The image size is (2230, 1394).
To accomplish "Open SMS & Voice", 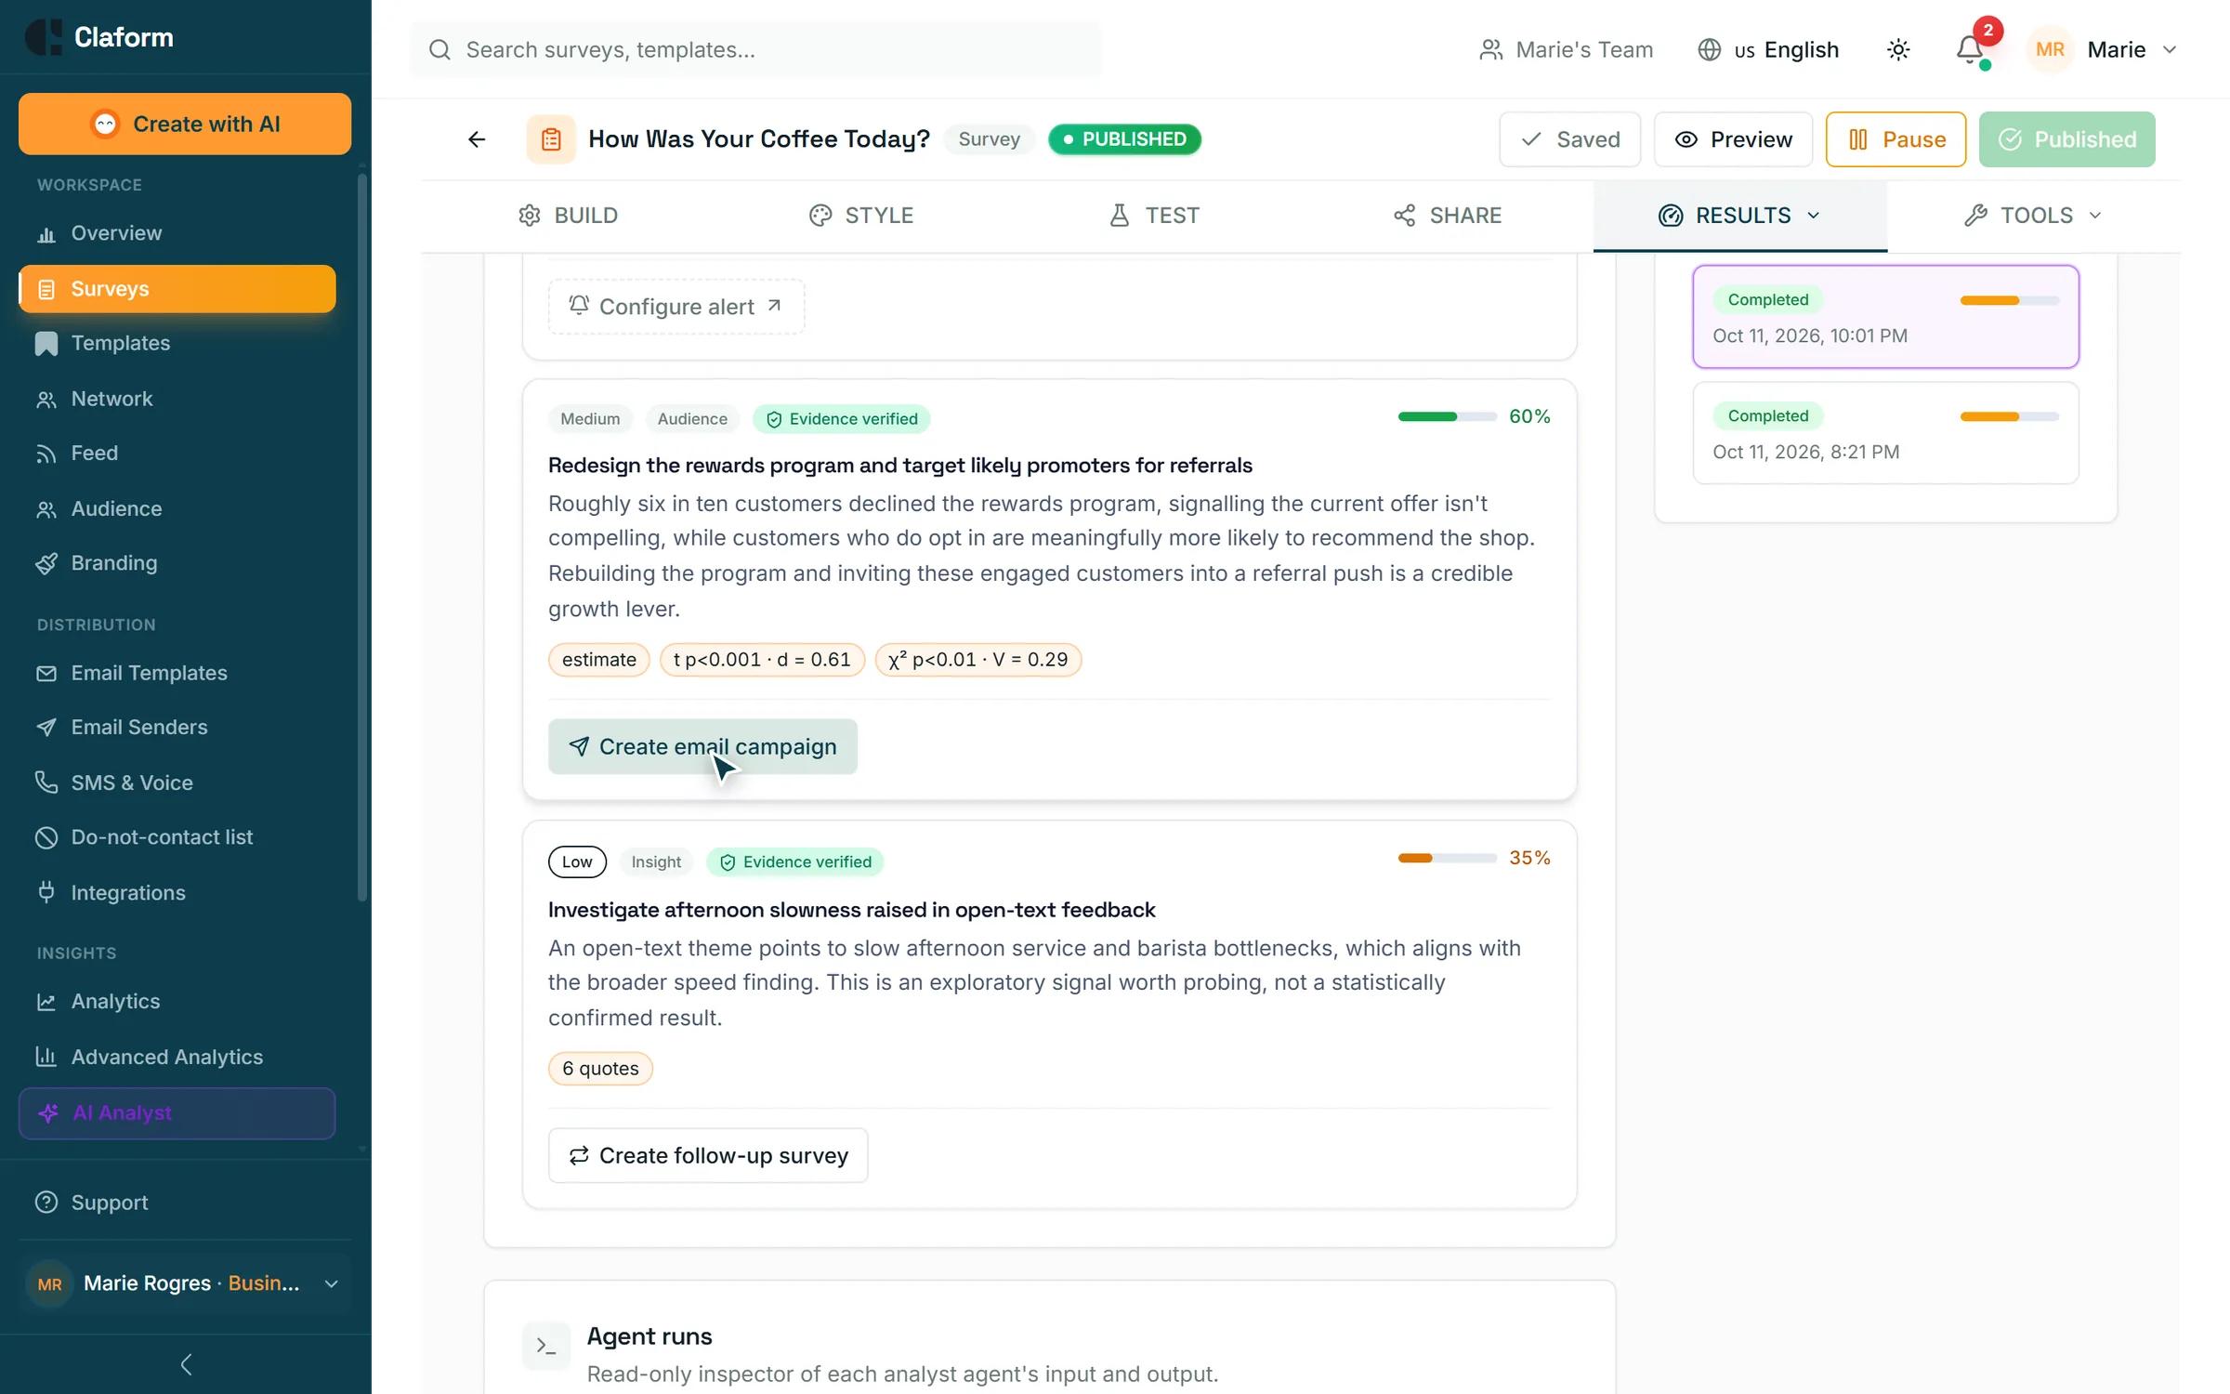I will (177, 782).
